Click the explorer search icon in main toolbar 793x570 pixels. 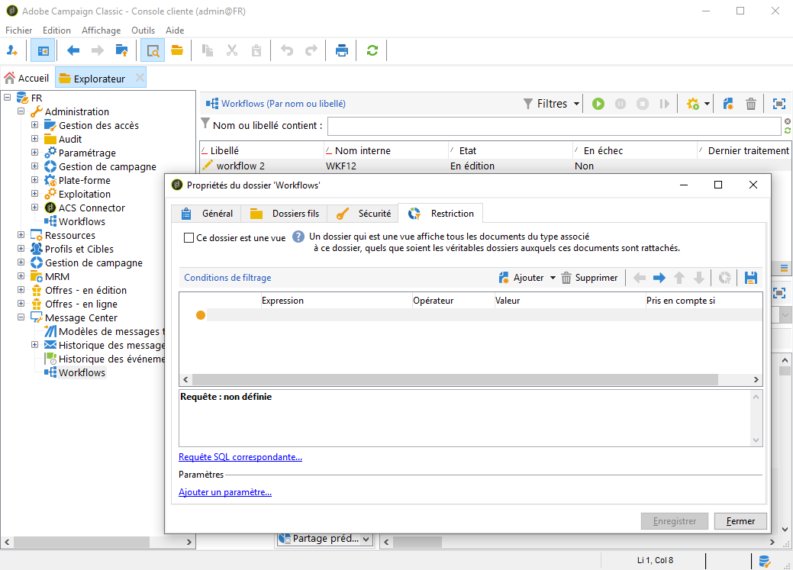153,50
